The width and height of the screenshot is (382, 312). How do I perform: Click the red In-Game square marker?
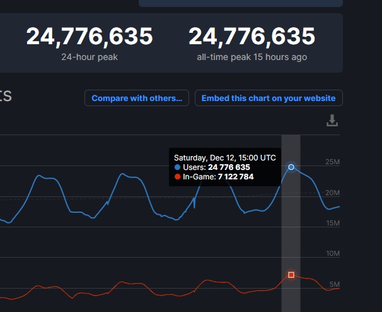(291, 275)
